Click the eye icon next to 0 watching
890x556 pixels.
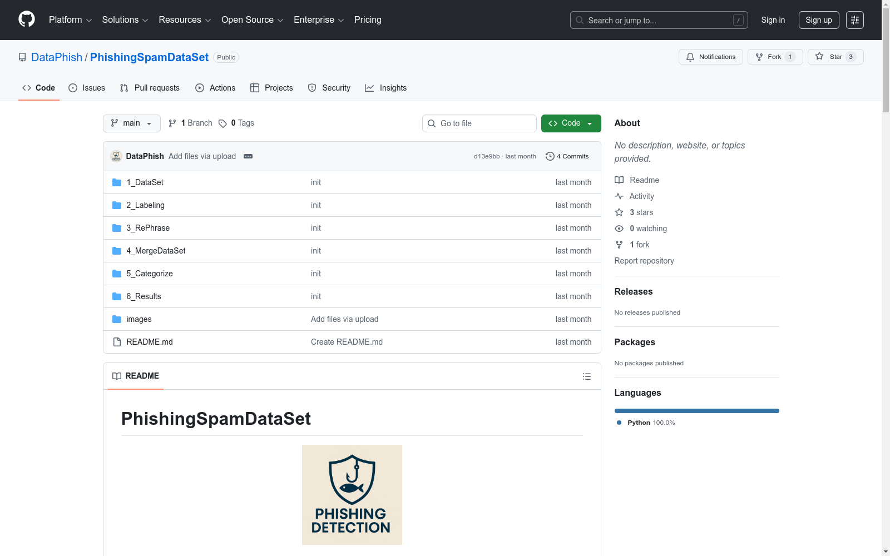pyautogui.click(x=619, y=229)
